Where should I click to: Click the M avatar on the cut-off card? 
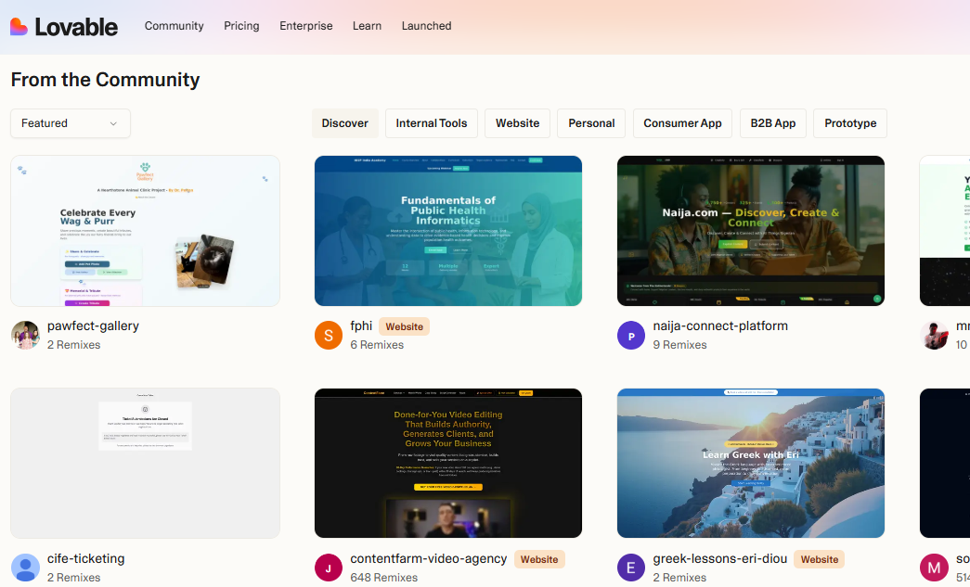934,568
